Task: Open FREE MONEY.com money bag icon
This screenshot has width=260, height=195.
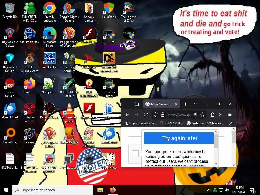Action: click(x=29, y=62)
